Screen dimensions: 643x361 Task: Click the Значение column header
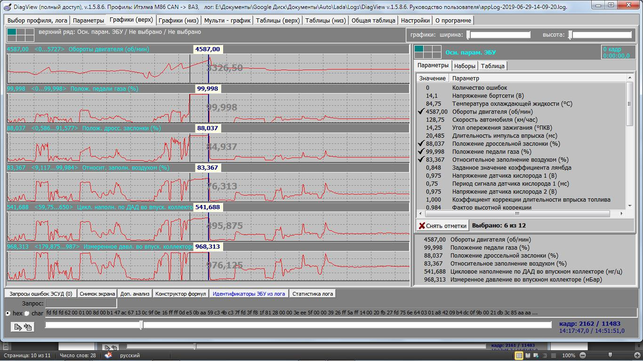433,78
